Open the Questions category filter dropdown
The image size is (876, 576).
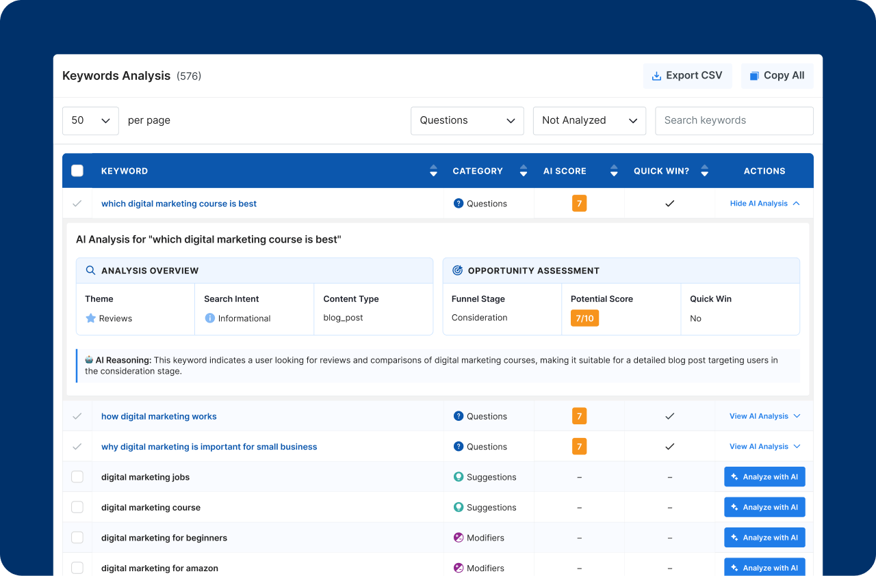[x=467, y=120]
